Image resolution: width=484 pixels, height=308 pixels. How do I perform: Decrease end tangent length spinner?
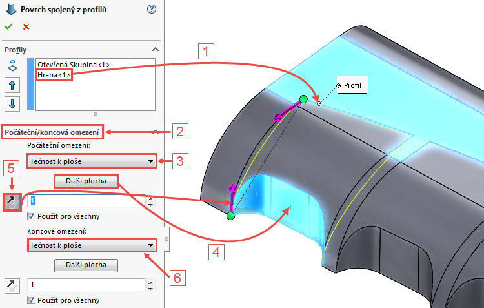pos(150,288)
